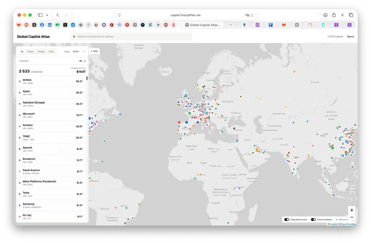
Task: Select Samsung in the company list
Action: (52, 205)
